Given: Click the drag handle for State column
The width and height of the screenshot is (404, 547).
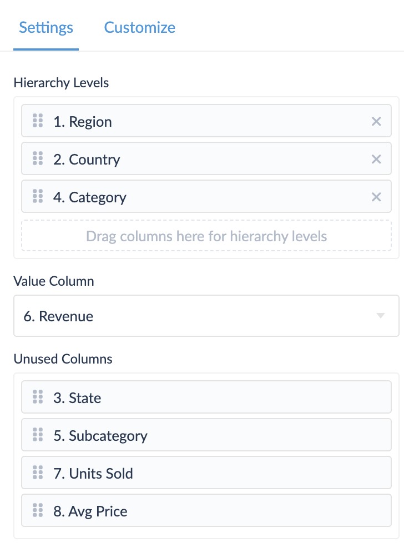Looking at the screenshot, I should click(38, 397).
